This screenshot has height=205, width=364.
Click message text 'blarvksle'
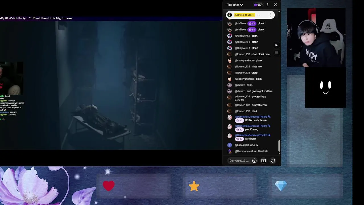pyautogui.click(x=263, y=151)
